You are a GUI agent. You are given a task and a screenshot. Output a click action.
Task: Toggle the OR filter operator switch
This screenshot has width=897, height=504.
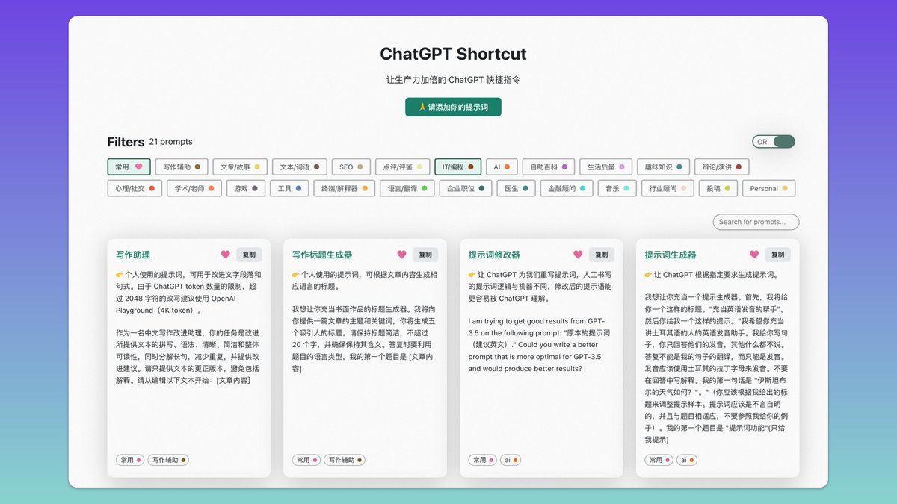(774, 142)
